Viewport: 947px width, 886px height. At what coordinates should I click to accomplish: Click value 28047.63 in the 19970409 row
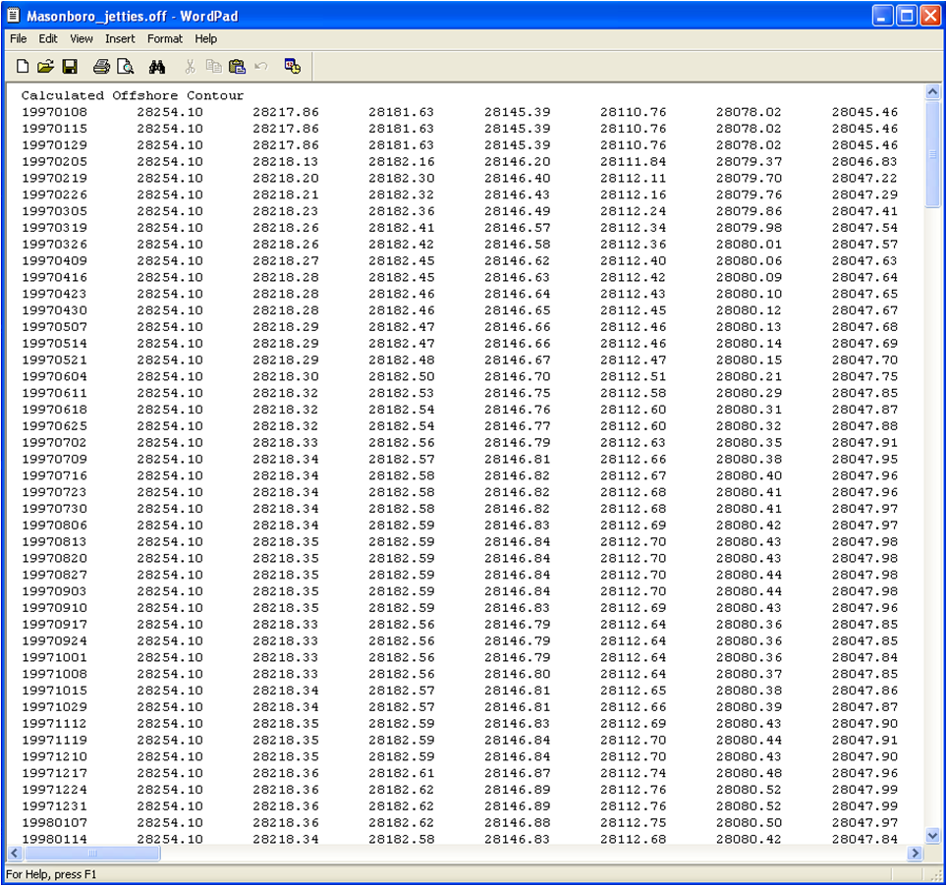tap(864, 260)
